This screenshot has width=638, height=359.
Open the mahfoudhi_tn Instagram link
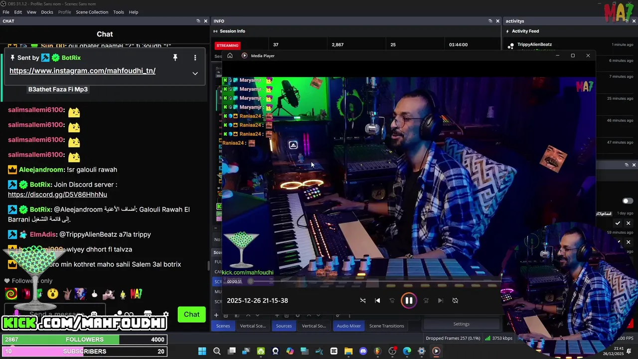[x=82, y=71]
